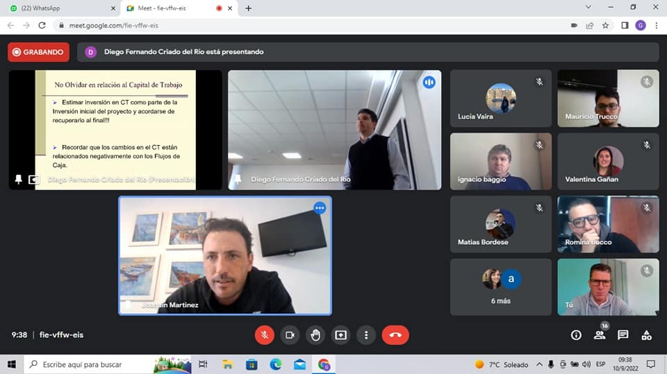Open File Explorer from taskbar
Screen dimensions: 667x374
coord(228,364)
